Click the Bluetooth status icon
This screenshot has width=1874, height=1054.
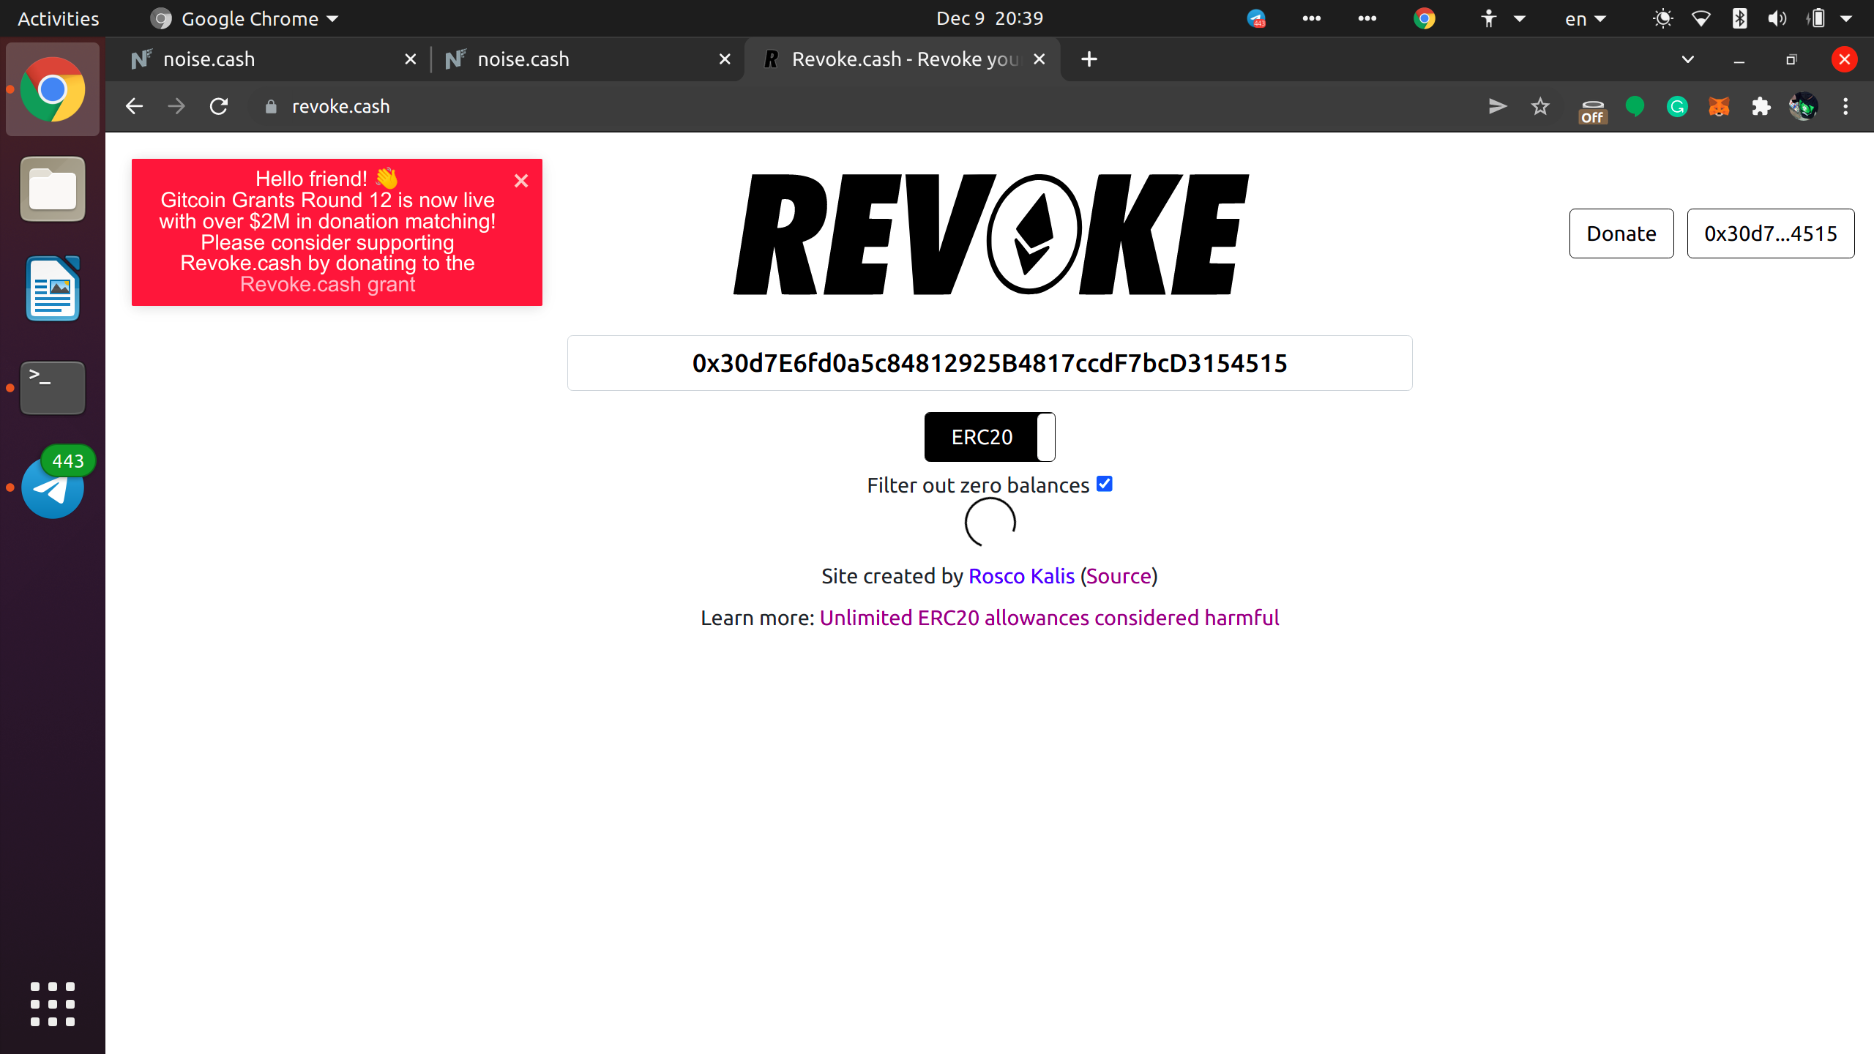1740,19
